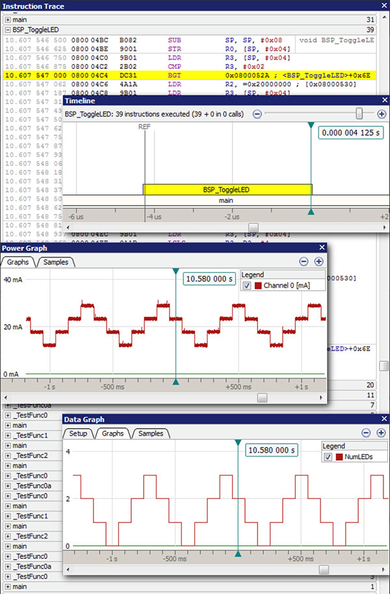Uncheck Channel 0 [mA] in the legend

pos(246,286)
